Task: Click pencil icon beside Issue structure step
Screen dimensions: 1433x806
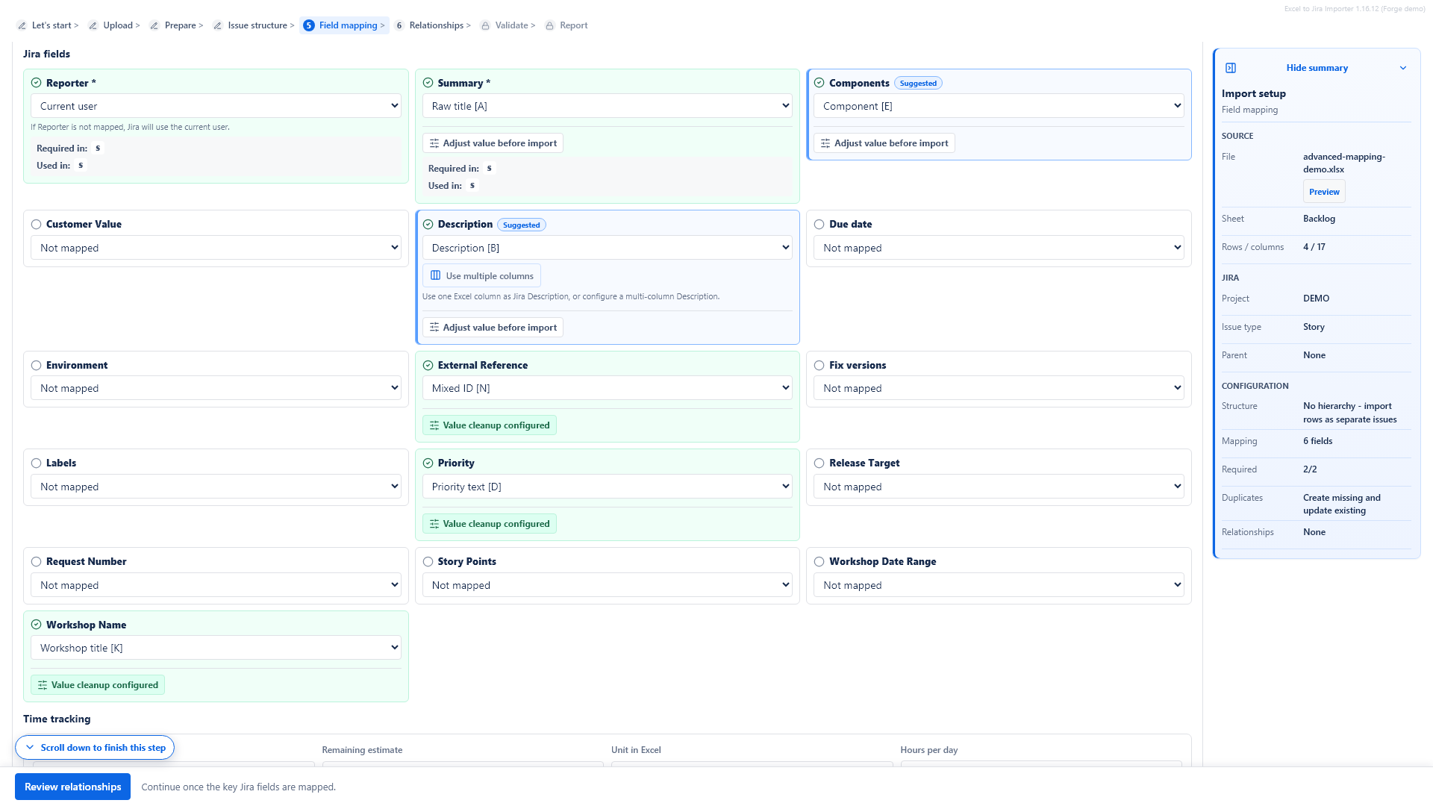Action: click(218, 25)
